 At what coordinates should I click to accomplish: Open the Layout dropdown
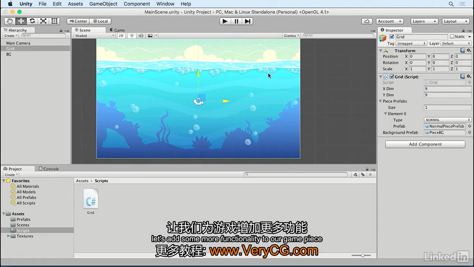(x=456, y=21)
